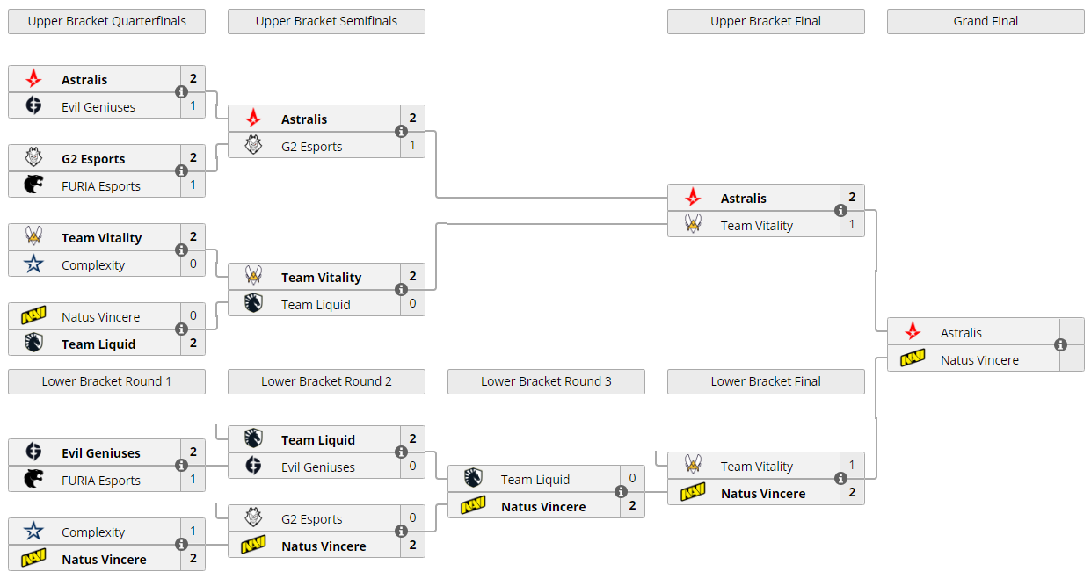Viewport: 1091px width, 579px height.
Task: Open G2 Esports link in Upper Bracket Semifinals
Action: 311,147
